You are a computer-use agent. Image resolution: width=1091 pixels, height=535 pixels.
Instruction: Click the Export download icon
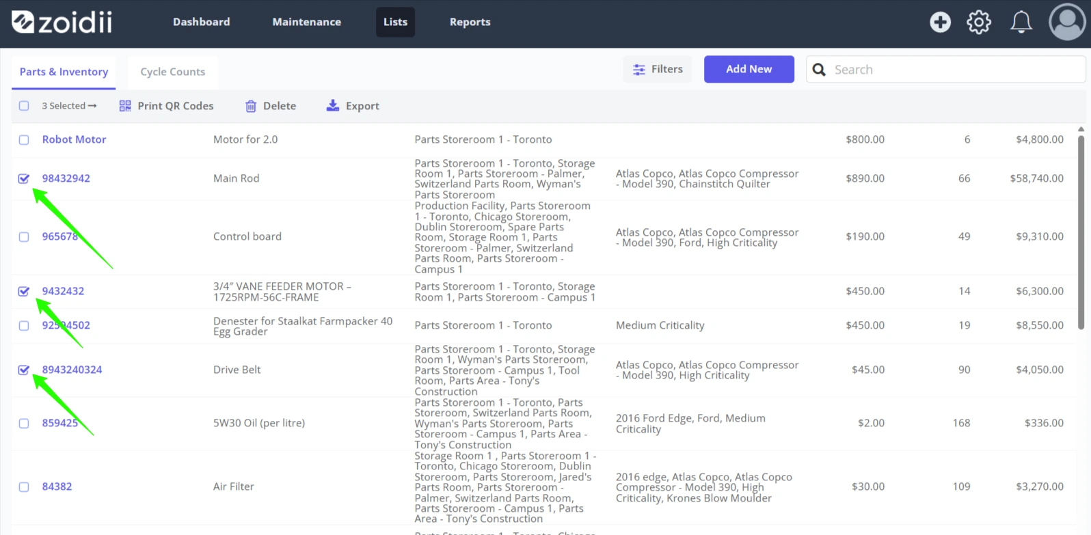coord(333,105)
